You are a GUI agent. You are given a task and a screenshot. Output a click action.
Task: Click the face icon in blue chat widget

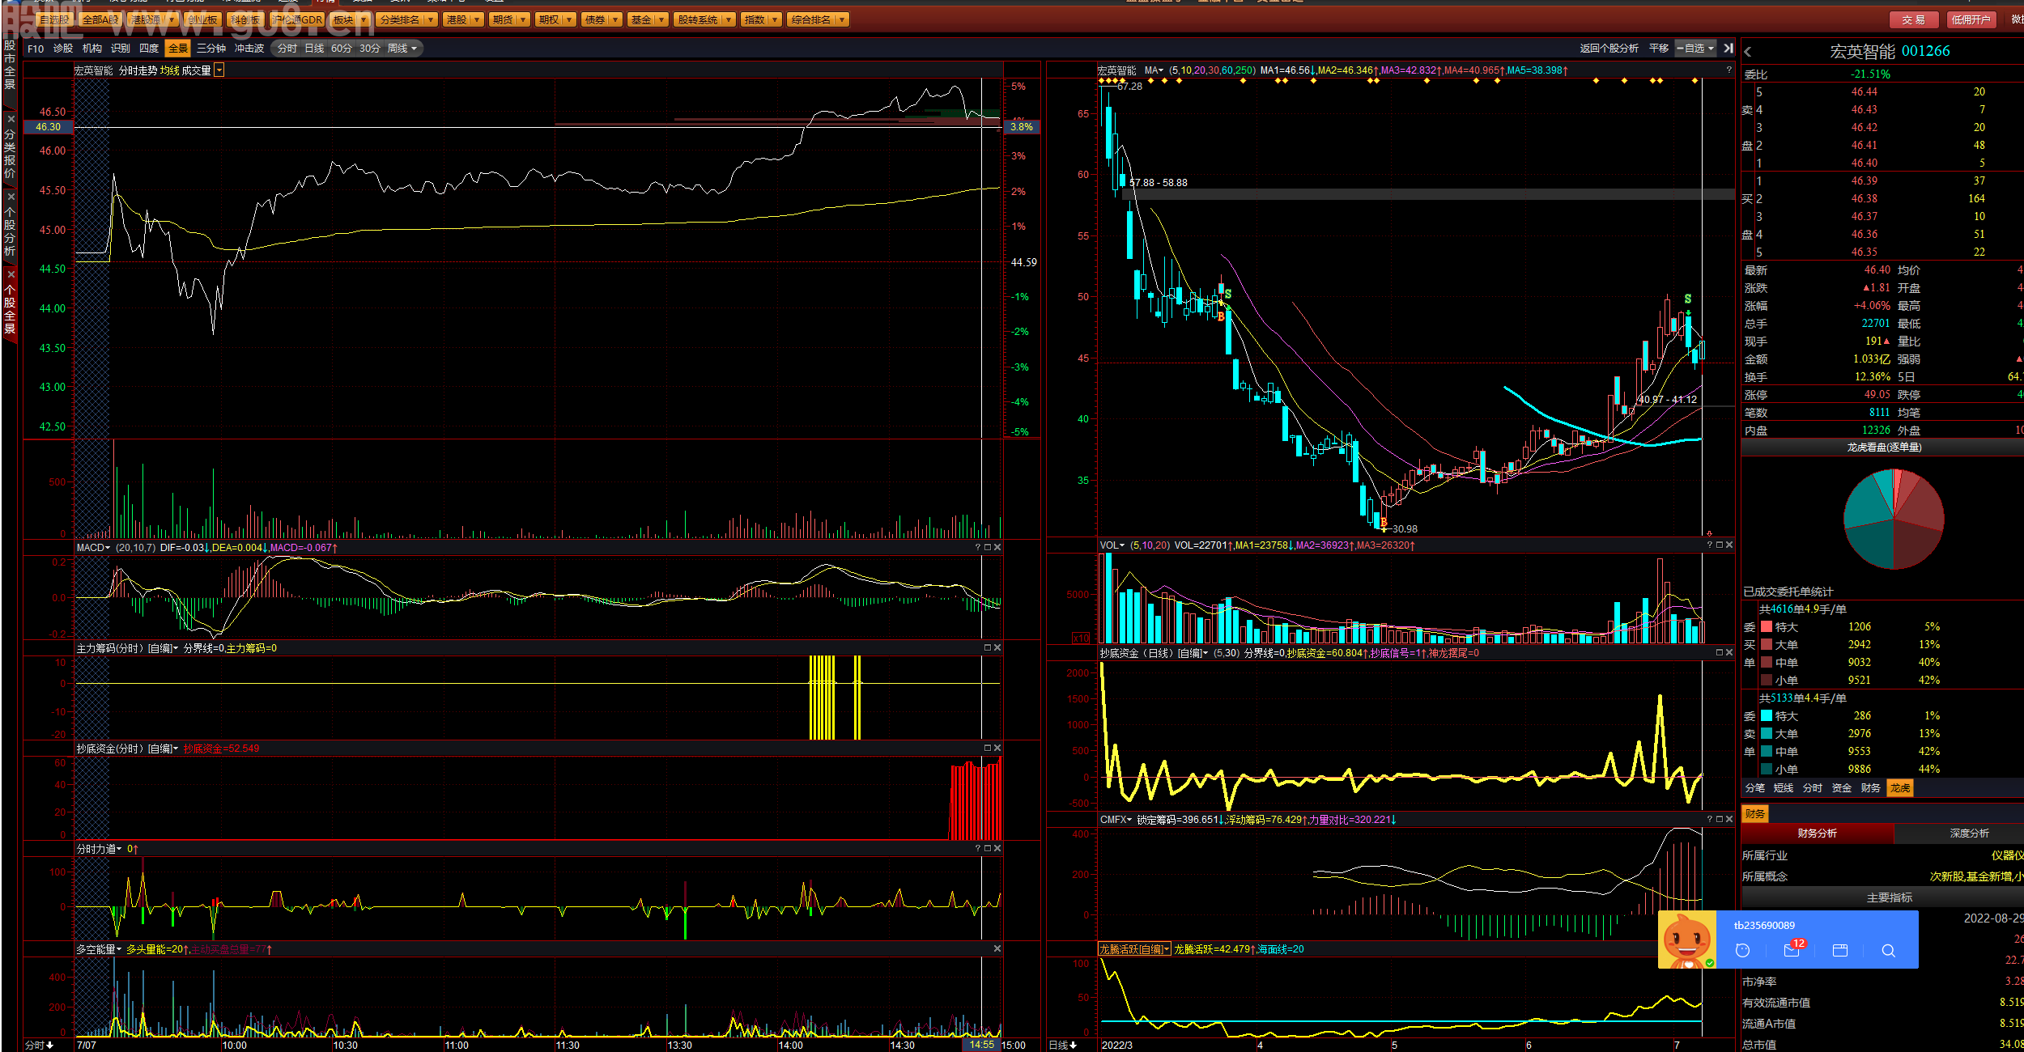point(1743,951)
